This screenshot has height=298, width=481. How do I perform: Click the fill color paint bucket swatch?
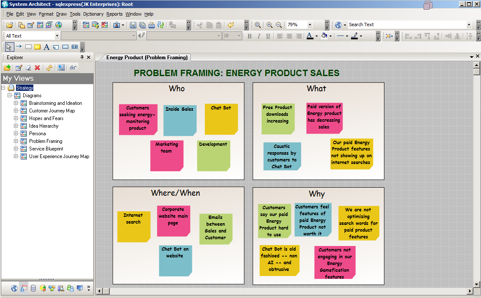coord(324,36)
